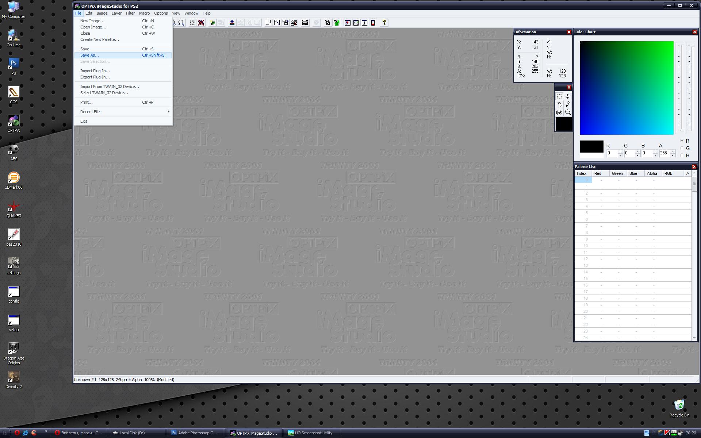
Task: Click the layers with red arrow icon
Action: pyautogui.click(x=294, y=23)
